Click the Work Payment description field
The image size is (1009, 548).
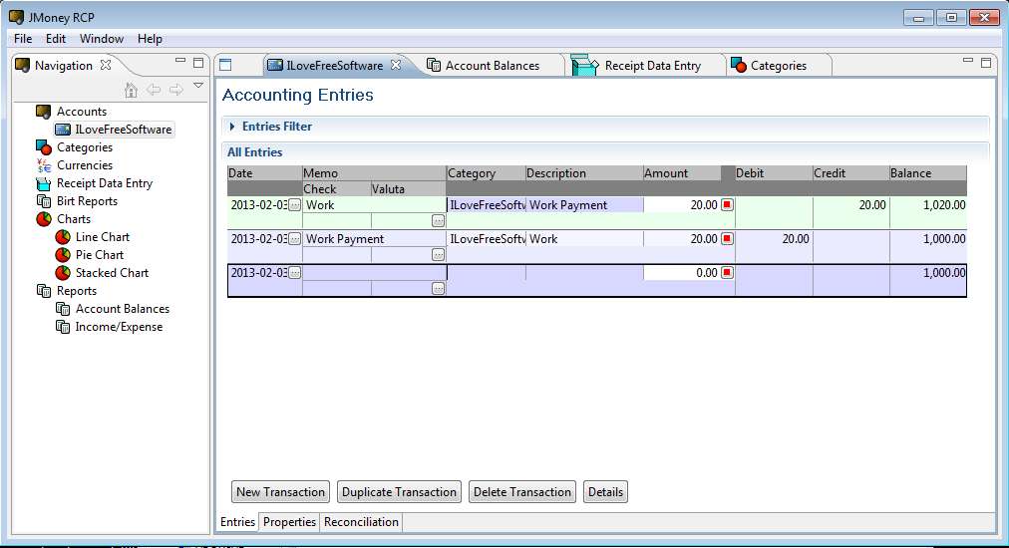pyautogui.click(x=584, y=205)
